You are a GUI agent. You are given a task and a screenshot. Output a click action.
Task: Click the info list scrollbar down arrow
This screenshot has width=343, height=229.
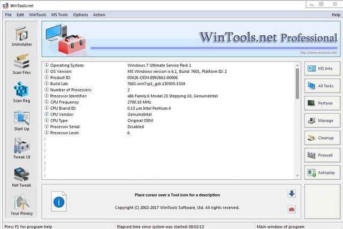(298, 175)
